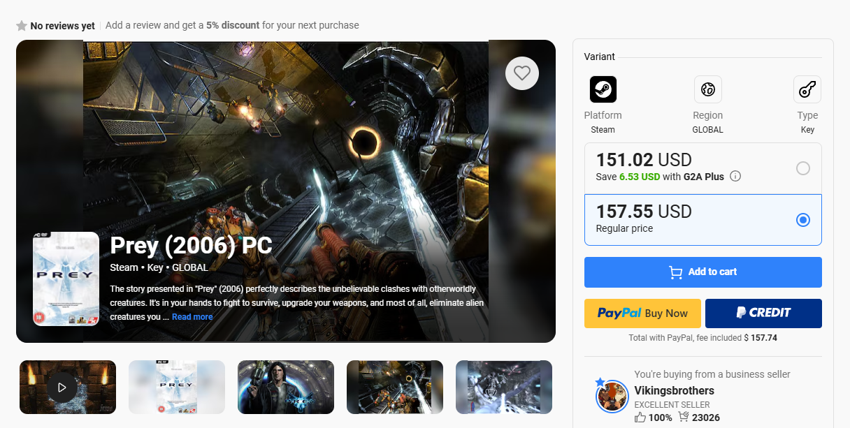Click the Key type icon
This screenshot has height=428, width=850.
[807, 89]
